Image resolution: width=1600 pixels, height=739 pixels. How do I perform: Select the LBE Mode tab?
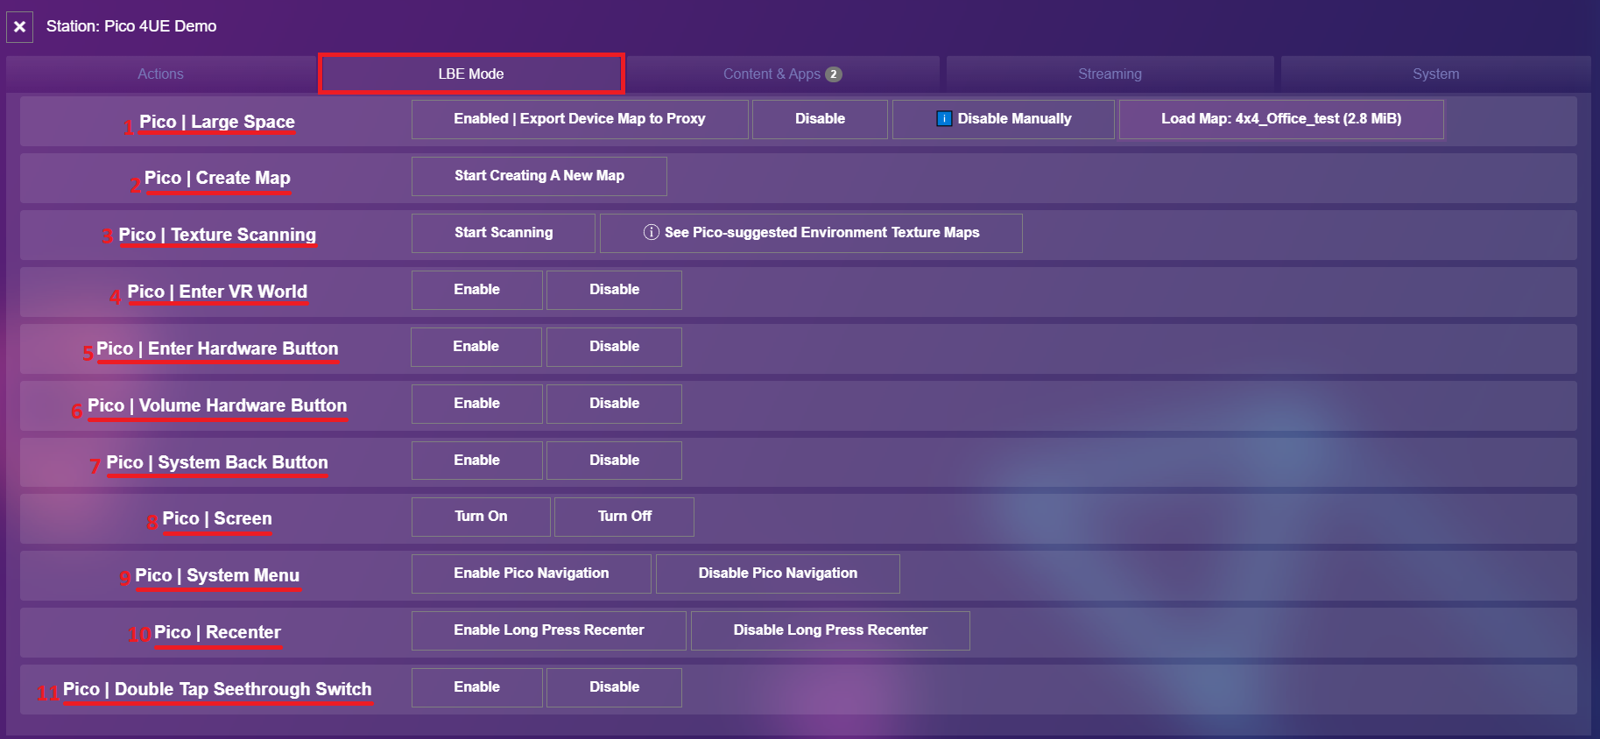(x=471, y=74)
